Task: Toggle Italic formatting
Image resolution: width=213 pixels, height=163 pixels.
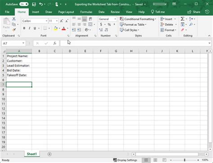Action: coord(29,28)
